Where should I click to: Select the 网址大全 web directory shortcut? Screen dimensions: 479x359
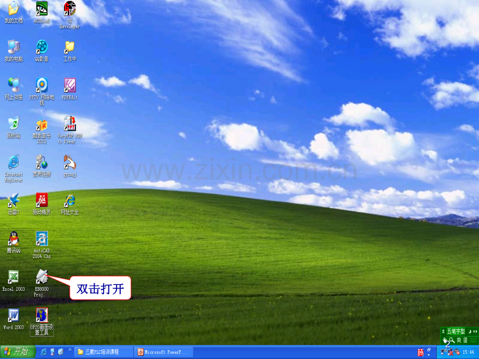pyautogui.click(x=70, y=204)
